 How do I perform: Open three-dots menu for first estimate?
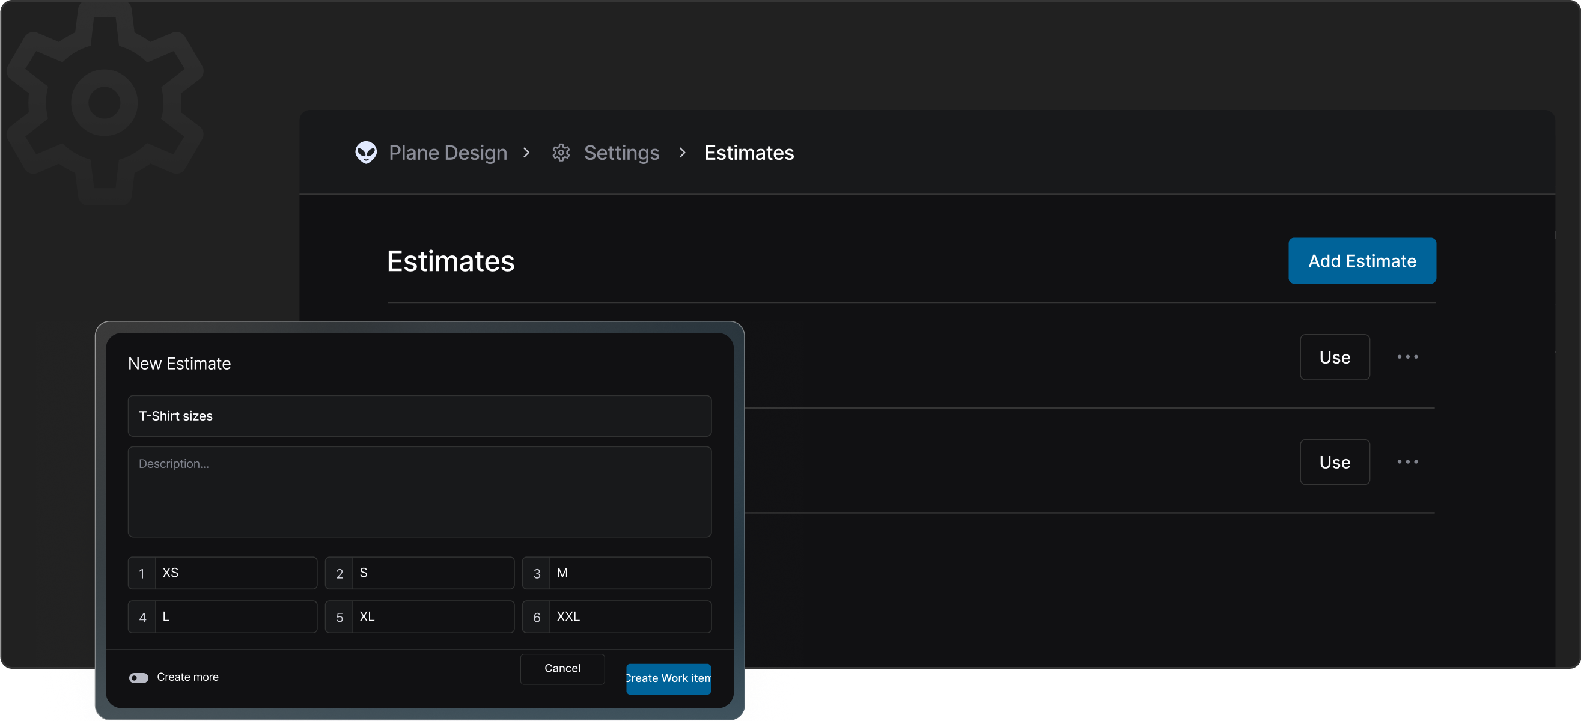1407,357
